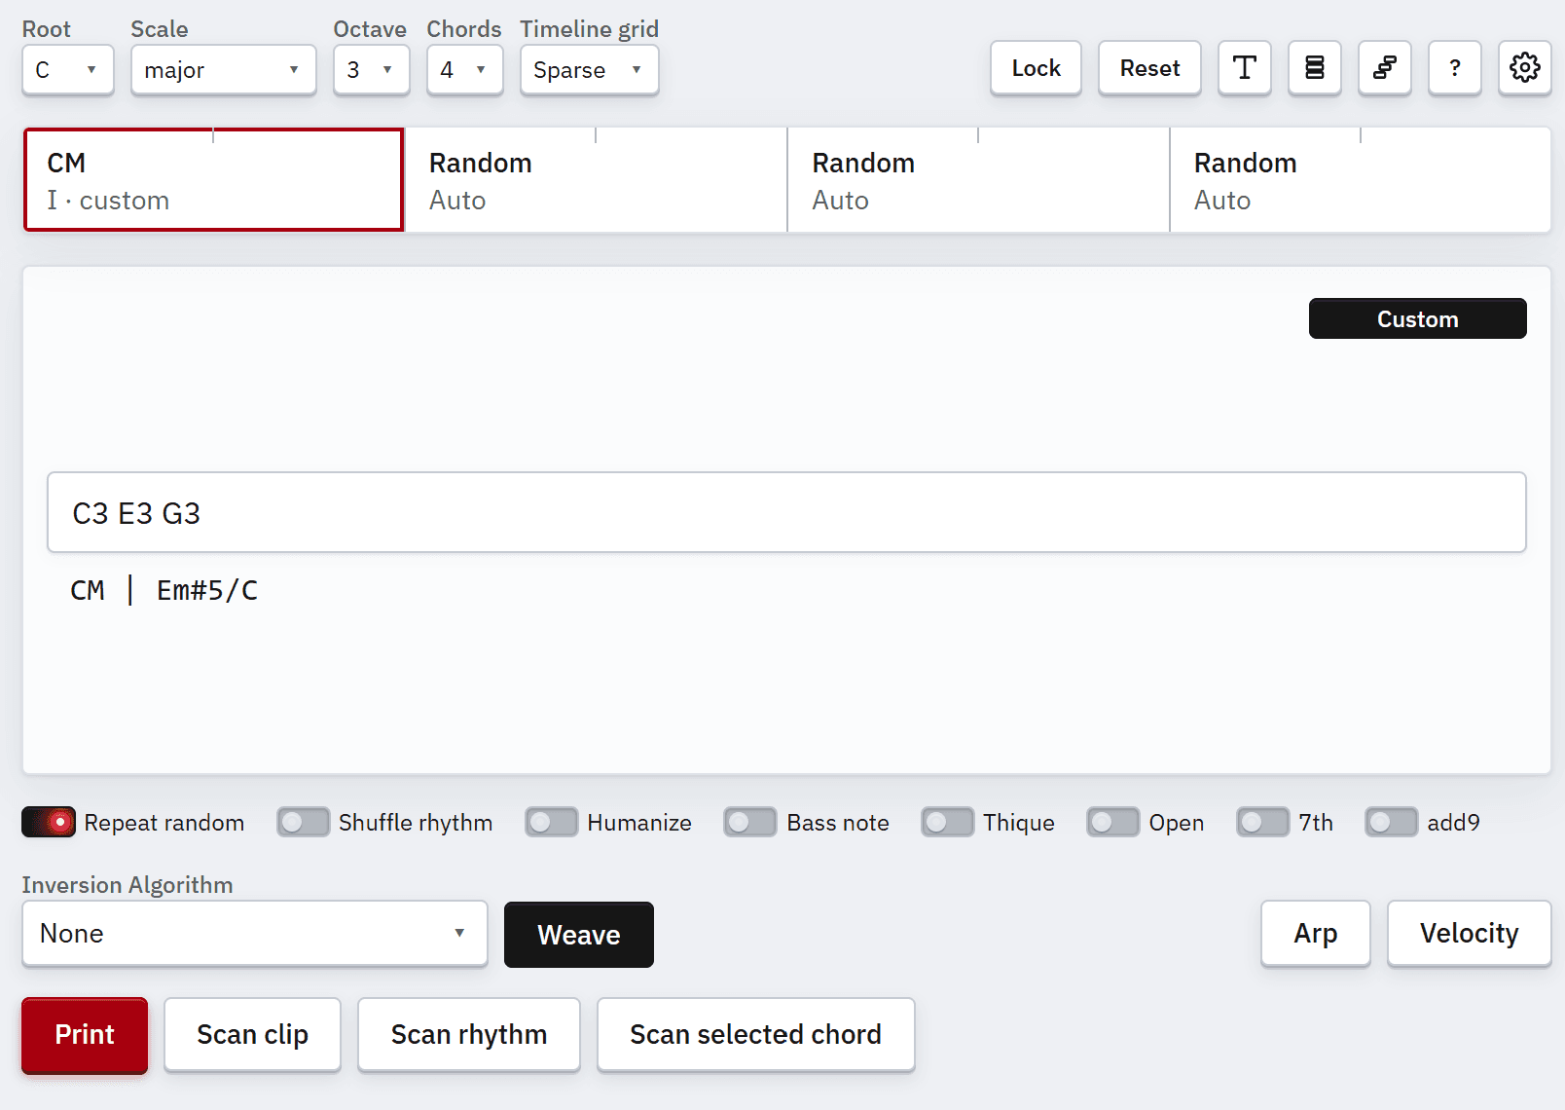This screenshot has width=1565, height=1110.
Task: Toggle the Thique switch
Action: tap(948, 823)
